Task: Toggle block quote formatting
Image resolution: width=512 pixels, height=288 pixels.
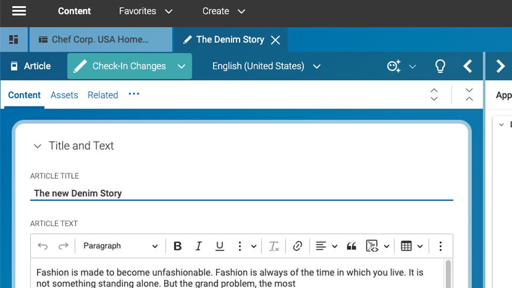Action: 351,246
